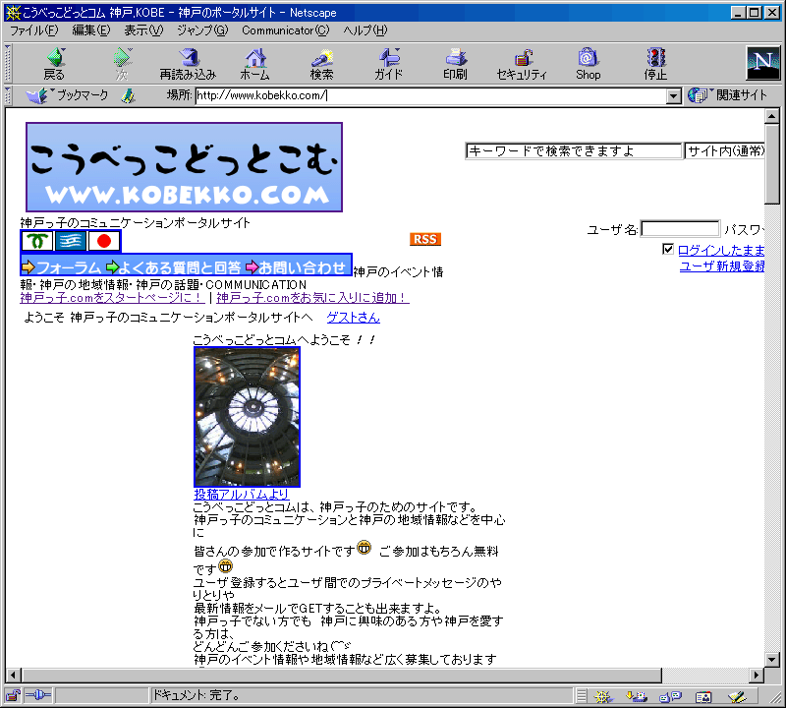Click the vertical scrollbar up arrow
The image size is (786, 708).
click(771, 116)
